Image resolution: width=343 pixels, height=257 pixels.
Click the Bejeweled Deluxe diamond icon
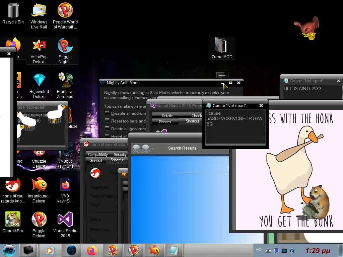(39, 80)
